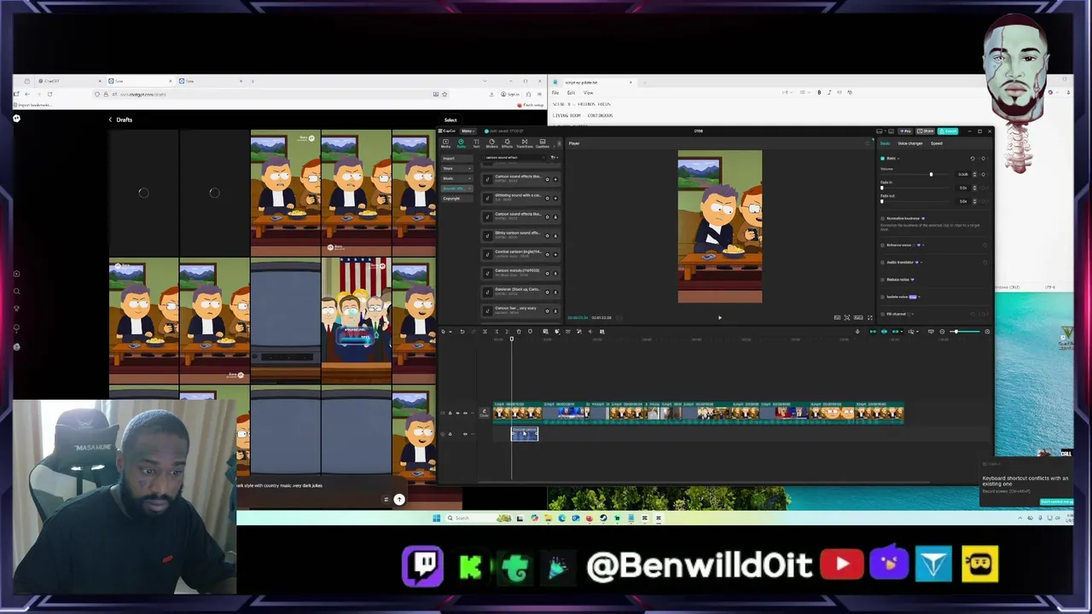1092x614 pixels.
Task: Open the Media panel in CapCut
Action: tap(445, 143)
